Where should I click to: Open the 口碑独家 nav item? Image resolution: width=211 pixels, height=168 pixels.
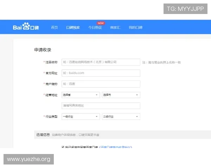(x=73, y=27)
